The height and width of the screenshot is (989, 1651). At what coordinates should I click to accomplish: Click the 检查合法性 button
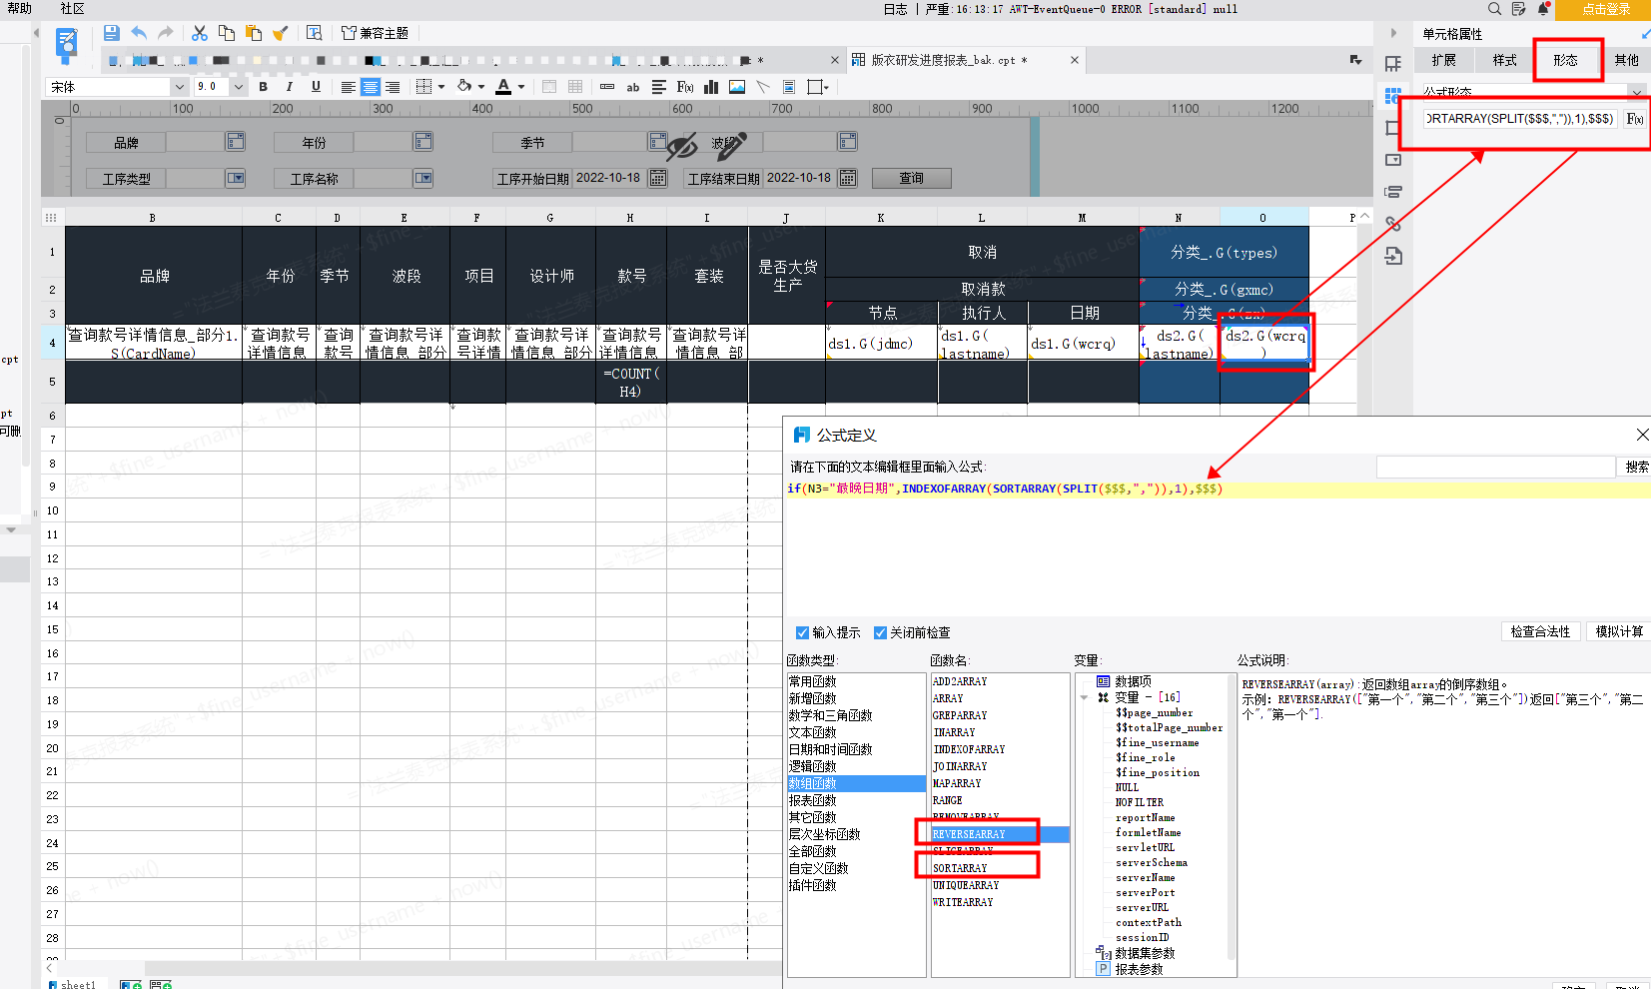(x=1539, y=631)
